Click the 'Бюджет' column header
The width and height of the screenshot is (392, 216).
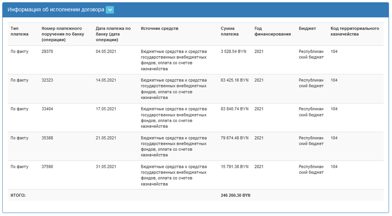tap(307, 29)
